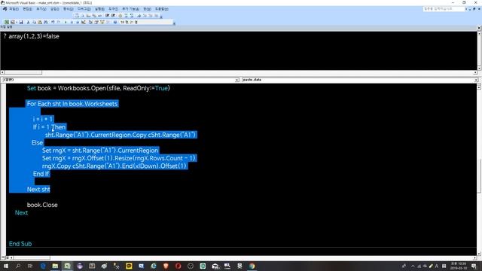Click the Uncomment Block icon
Image resolution: width=482 pixels, height=271 pixels.
click(132, 16)
